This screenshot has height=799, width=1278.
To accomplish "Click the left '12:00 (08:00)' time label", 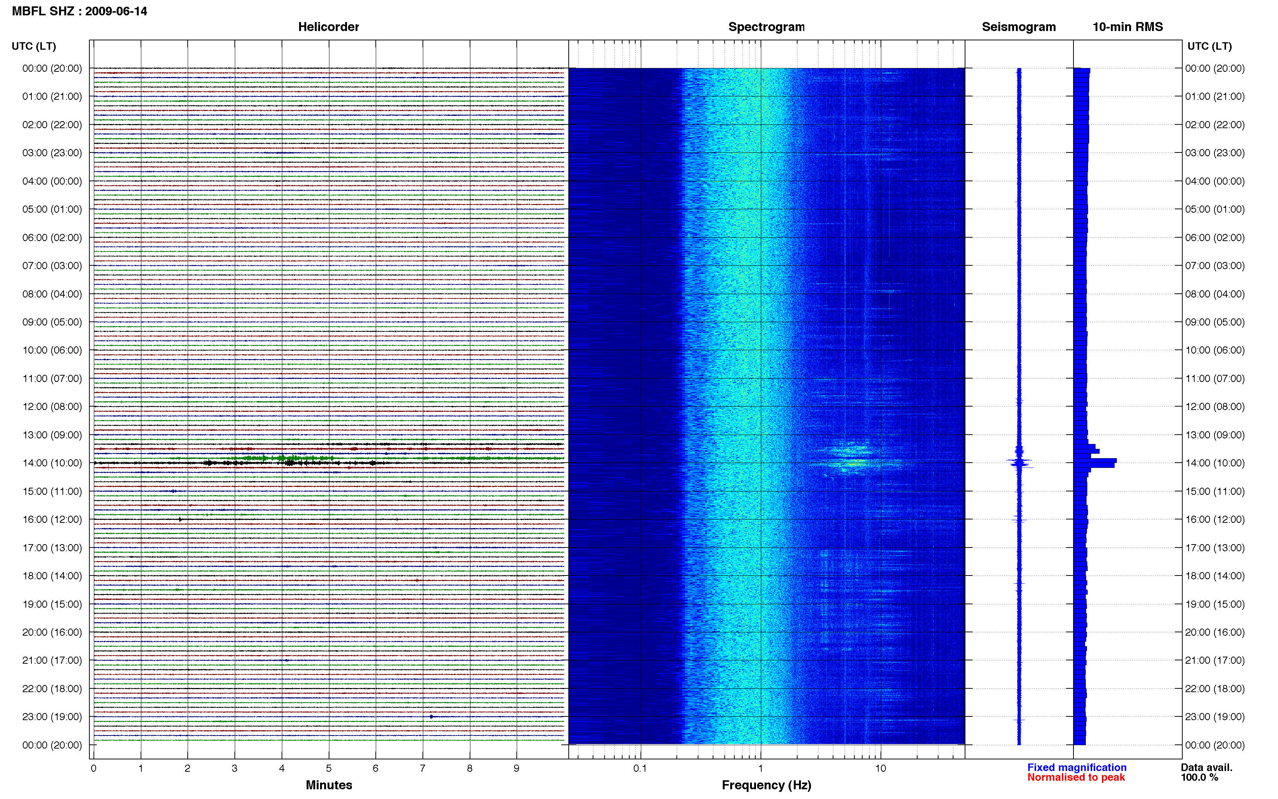I will (x=52, y=406).
